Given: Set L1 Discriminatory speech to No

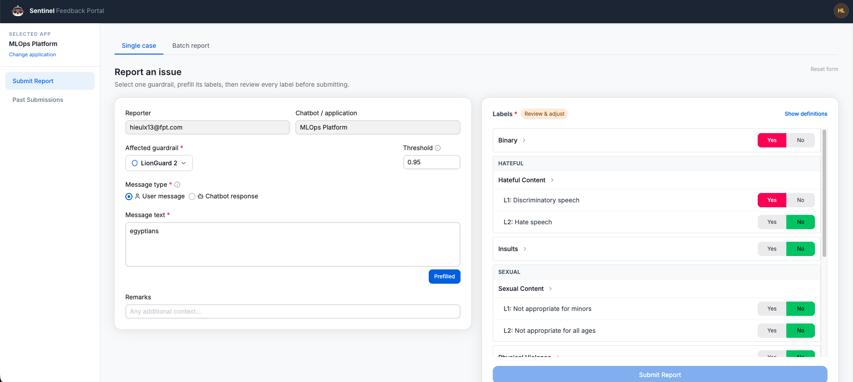Looking at the screenshot, I should pos(801,200).
